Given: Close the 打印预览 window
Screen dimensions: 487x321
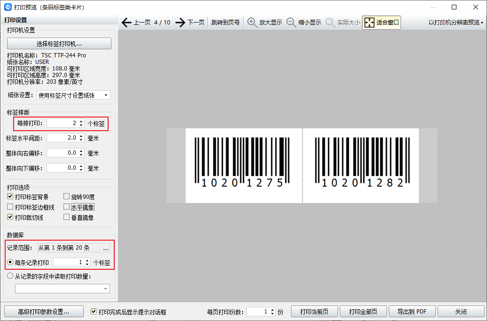Looking at the screenshot, I should [x=476, y=7].
